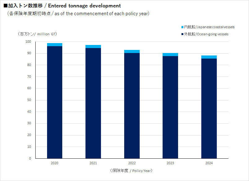The width and height of the screenshot is (249, 181).
Task: Select the 2021 navy ocean-going bar segment
Action: (x=93, y=103)
